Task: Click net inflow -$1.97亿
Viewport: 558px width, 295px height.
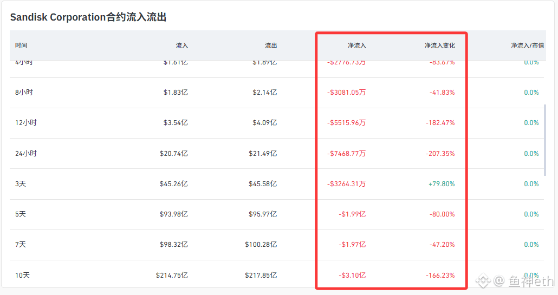Action: click(352, 245)
